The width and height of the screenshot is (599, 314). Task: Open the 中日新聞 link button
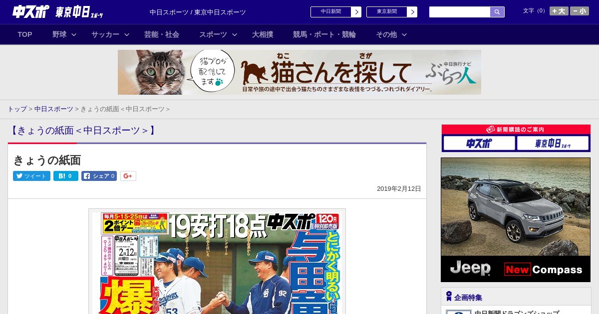coord(331,12)
